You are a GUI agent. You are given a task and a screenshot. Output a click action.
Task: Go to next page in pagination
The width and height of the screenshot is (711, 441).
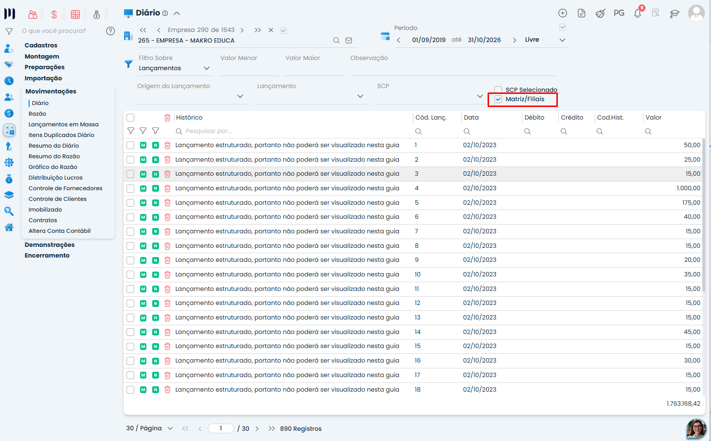pos(257,428)
